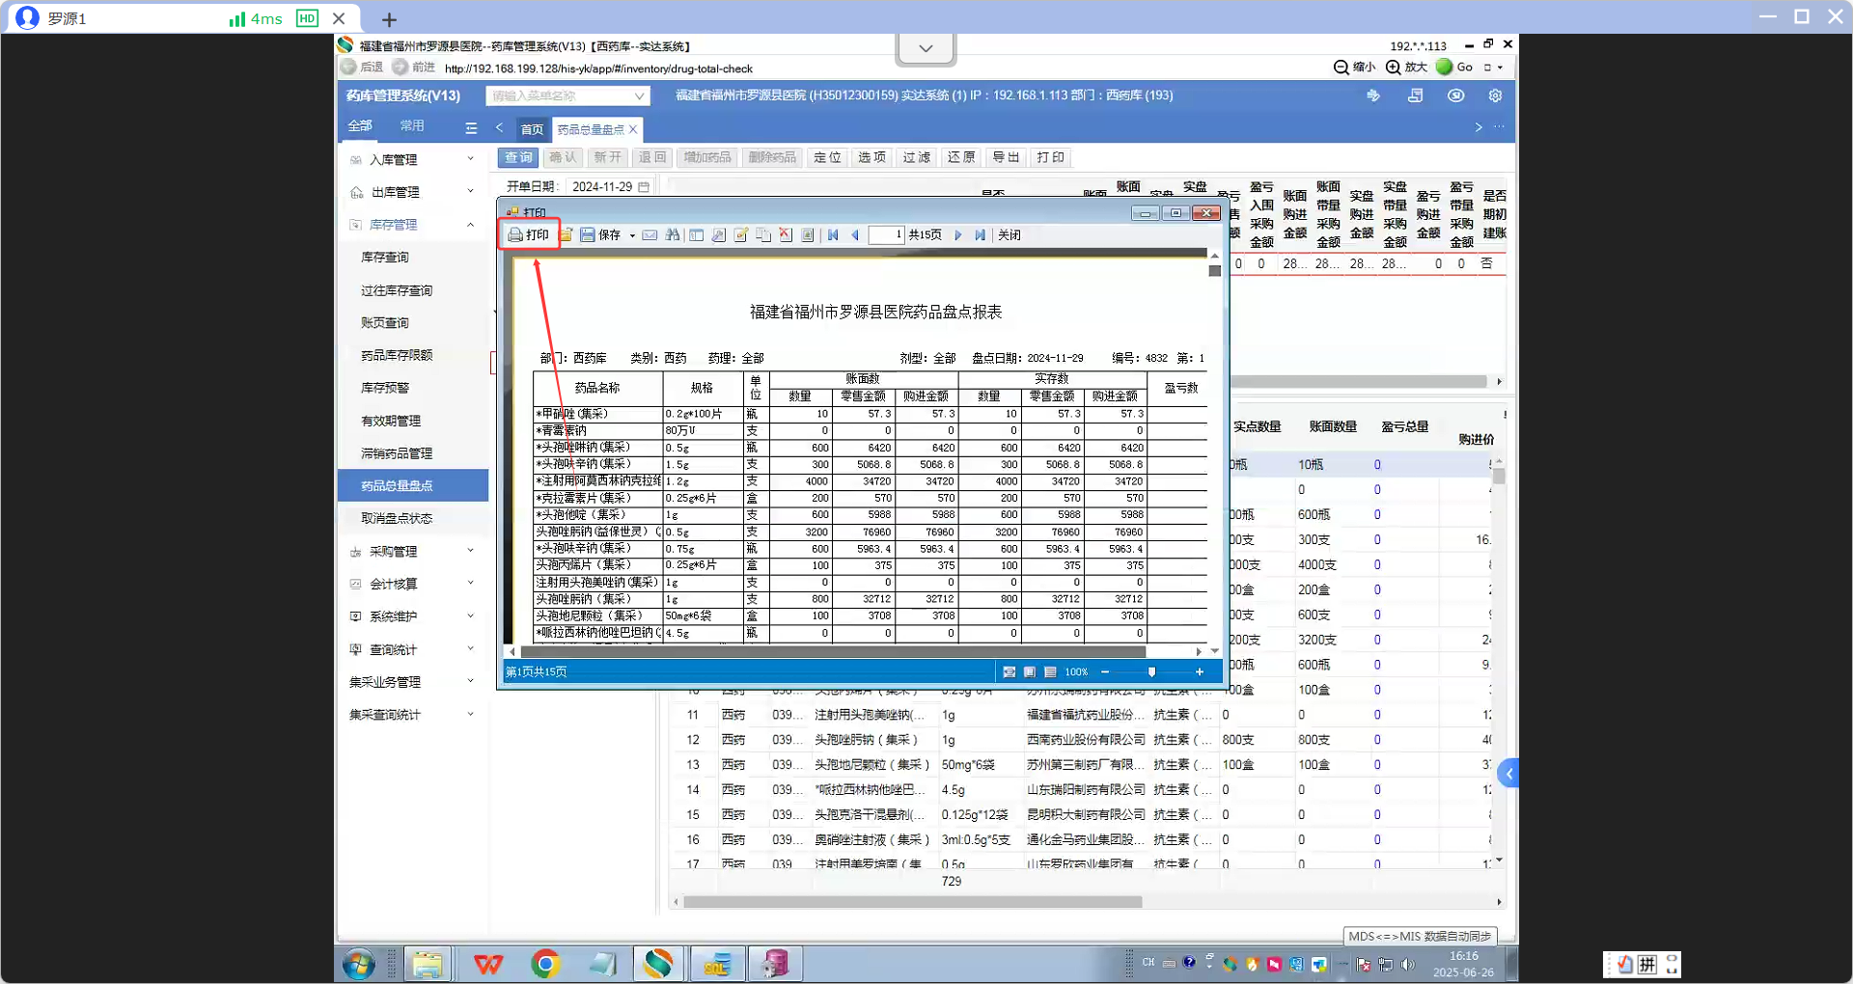Click the 缩小 zoom-out browser icon
The height and width of the screenshot is (984, 1853).
pyautogui.click(x=1354, y=68)
